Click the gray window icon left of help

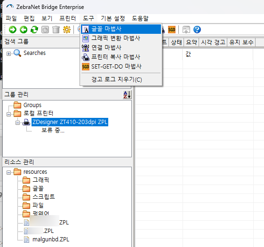tap(186, 30)
